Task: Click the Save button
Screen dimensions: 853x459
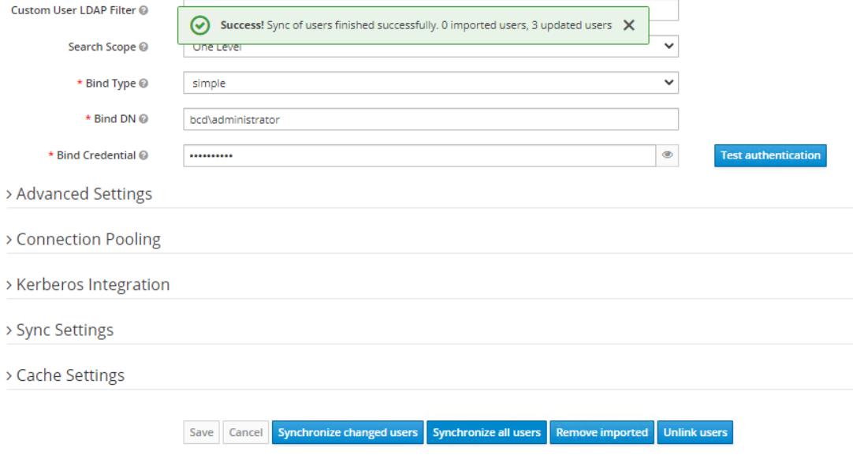Action: 201,432
